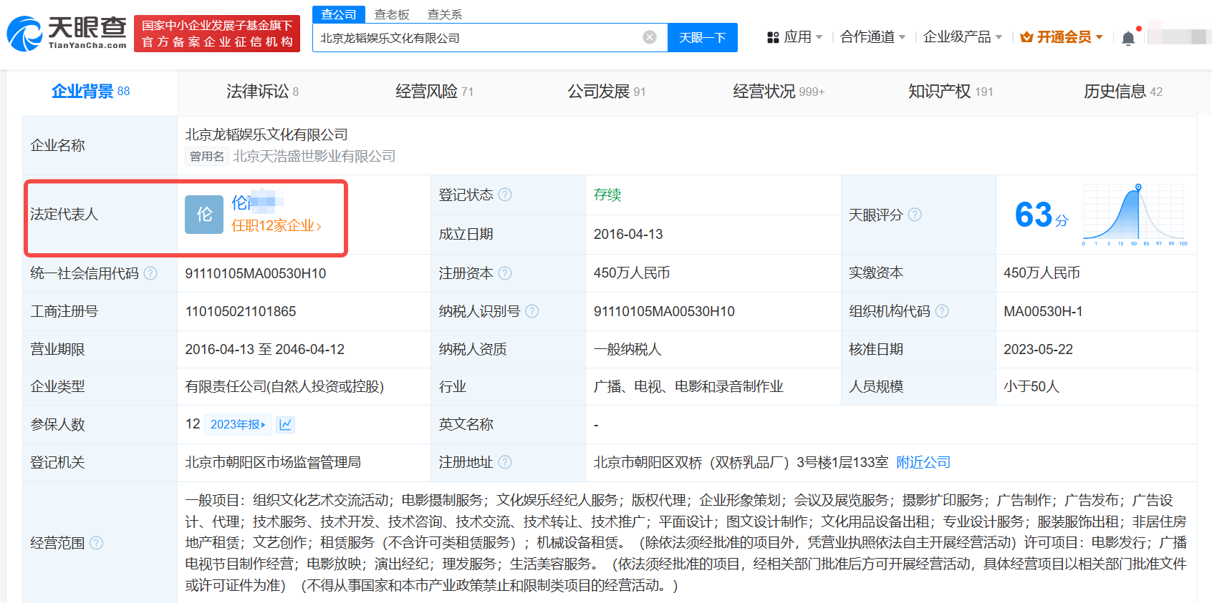1212x603 pixels.
Task: Click the 登记机关 value 北京市朝阳区市场监督管理局
Action: [x=273, y=462]
